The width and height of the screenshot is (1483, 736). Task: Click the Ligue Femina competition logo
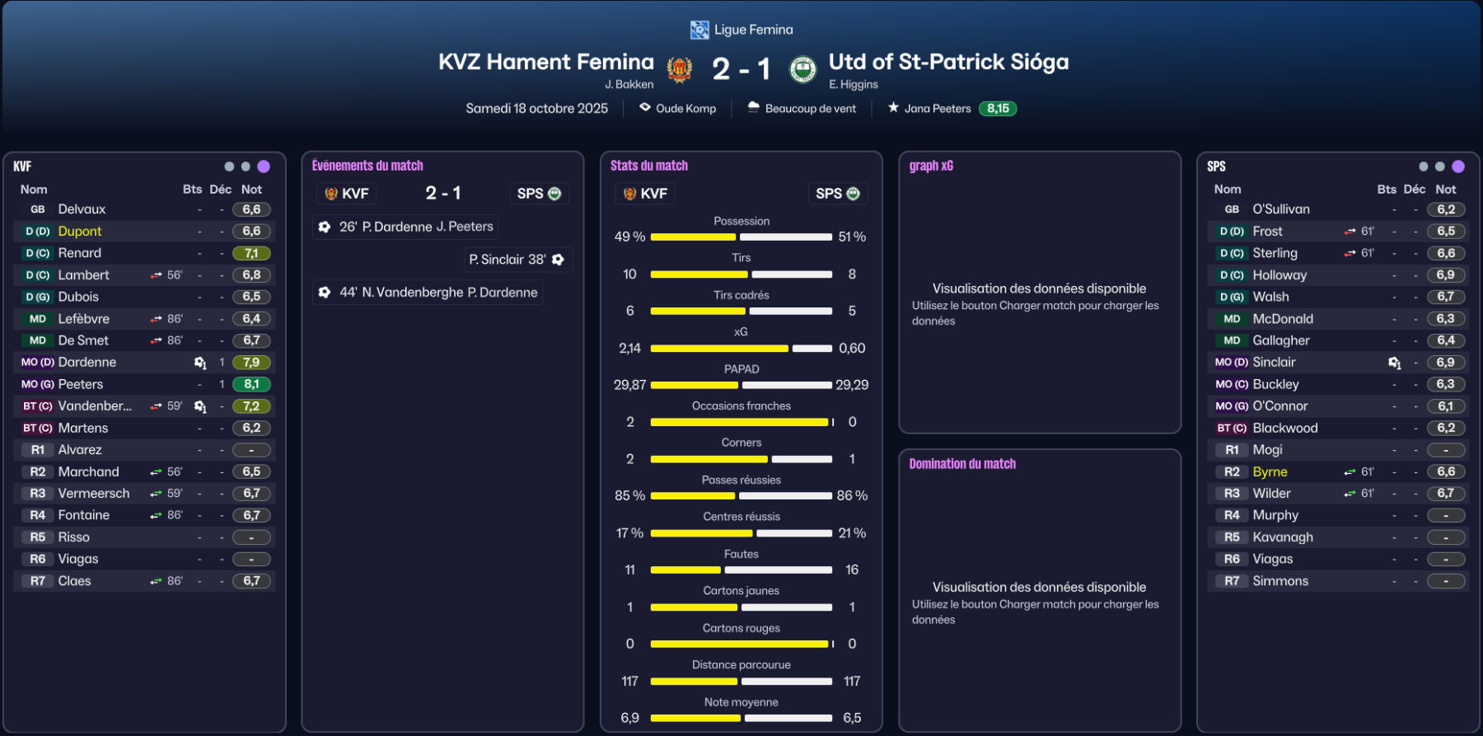point(699,30)
